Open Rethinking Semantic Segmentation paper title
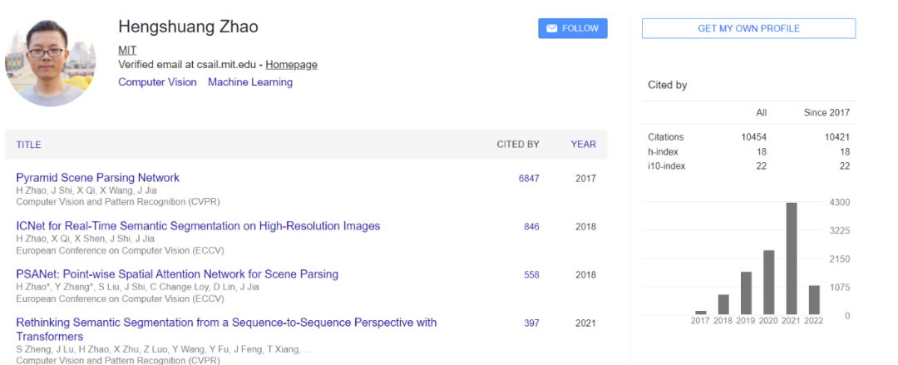Viewport: 898px width, 365px height. click(226, 323)
